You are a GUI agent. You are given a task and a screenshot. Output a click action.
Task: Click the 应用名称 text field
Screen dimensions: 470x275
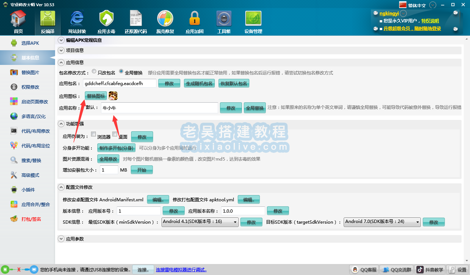(x=159, y=108)
